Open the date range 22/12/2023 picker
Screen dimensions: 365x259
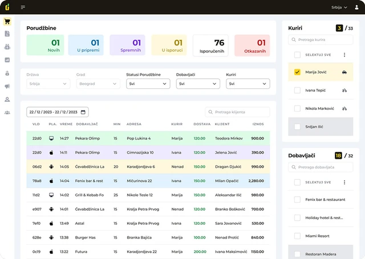pos(58,112)
